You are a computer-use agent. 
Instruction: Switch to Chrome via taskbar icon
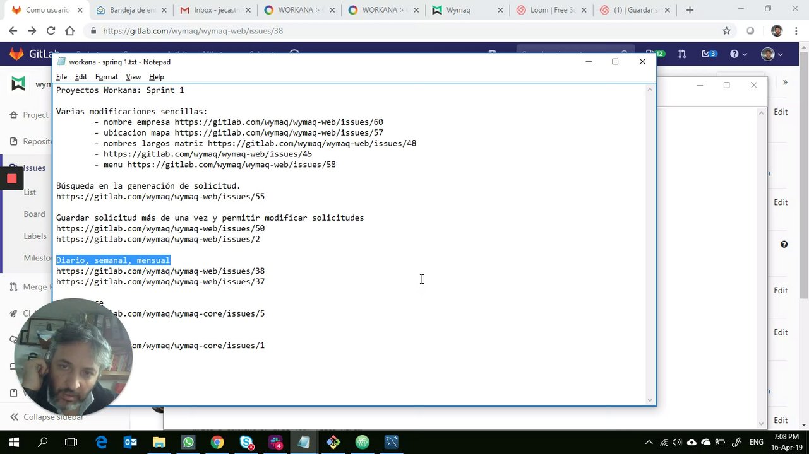[x=217, y=442]
